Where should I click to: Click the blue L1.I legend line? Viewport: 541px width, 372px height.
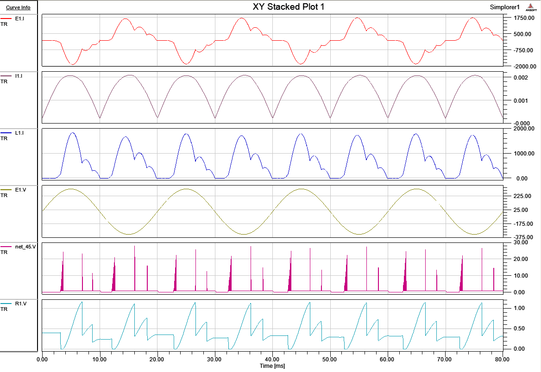pyautogui.click(x=6, y=133)
